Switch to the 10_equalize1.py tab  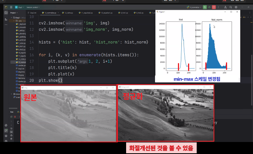tap(105, 13)
